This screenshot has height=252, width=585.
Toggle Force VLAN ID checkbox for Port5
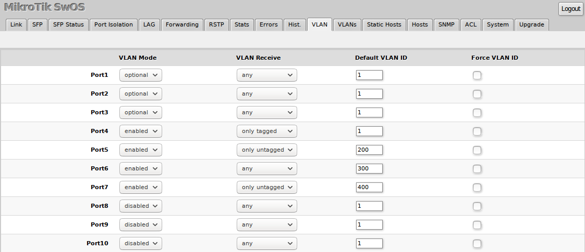(477, 150)
